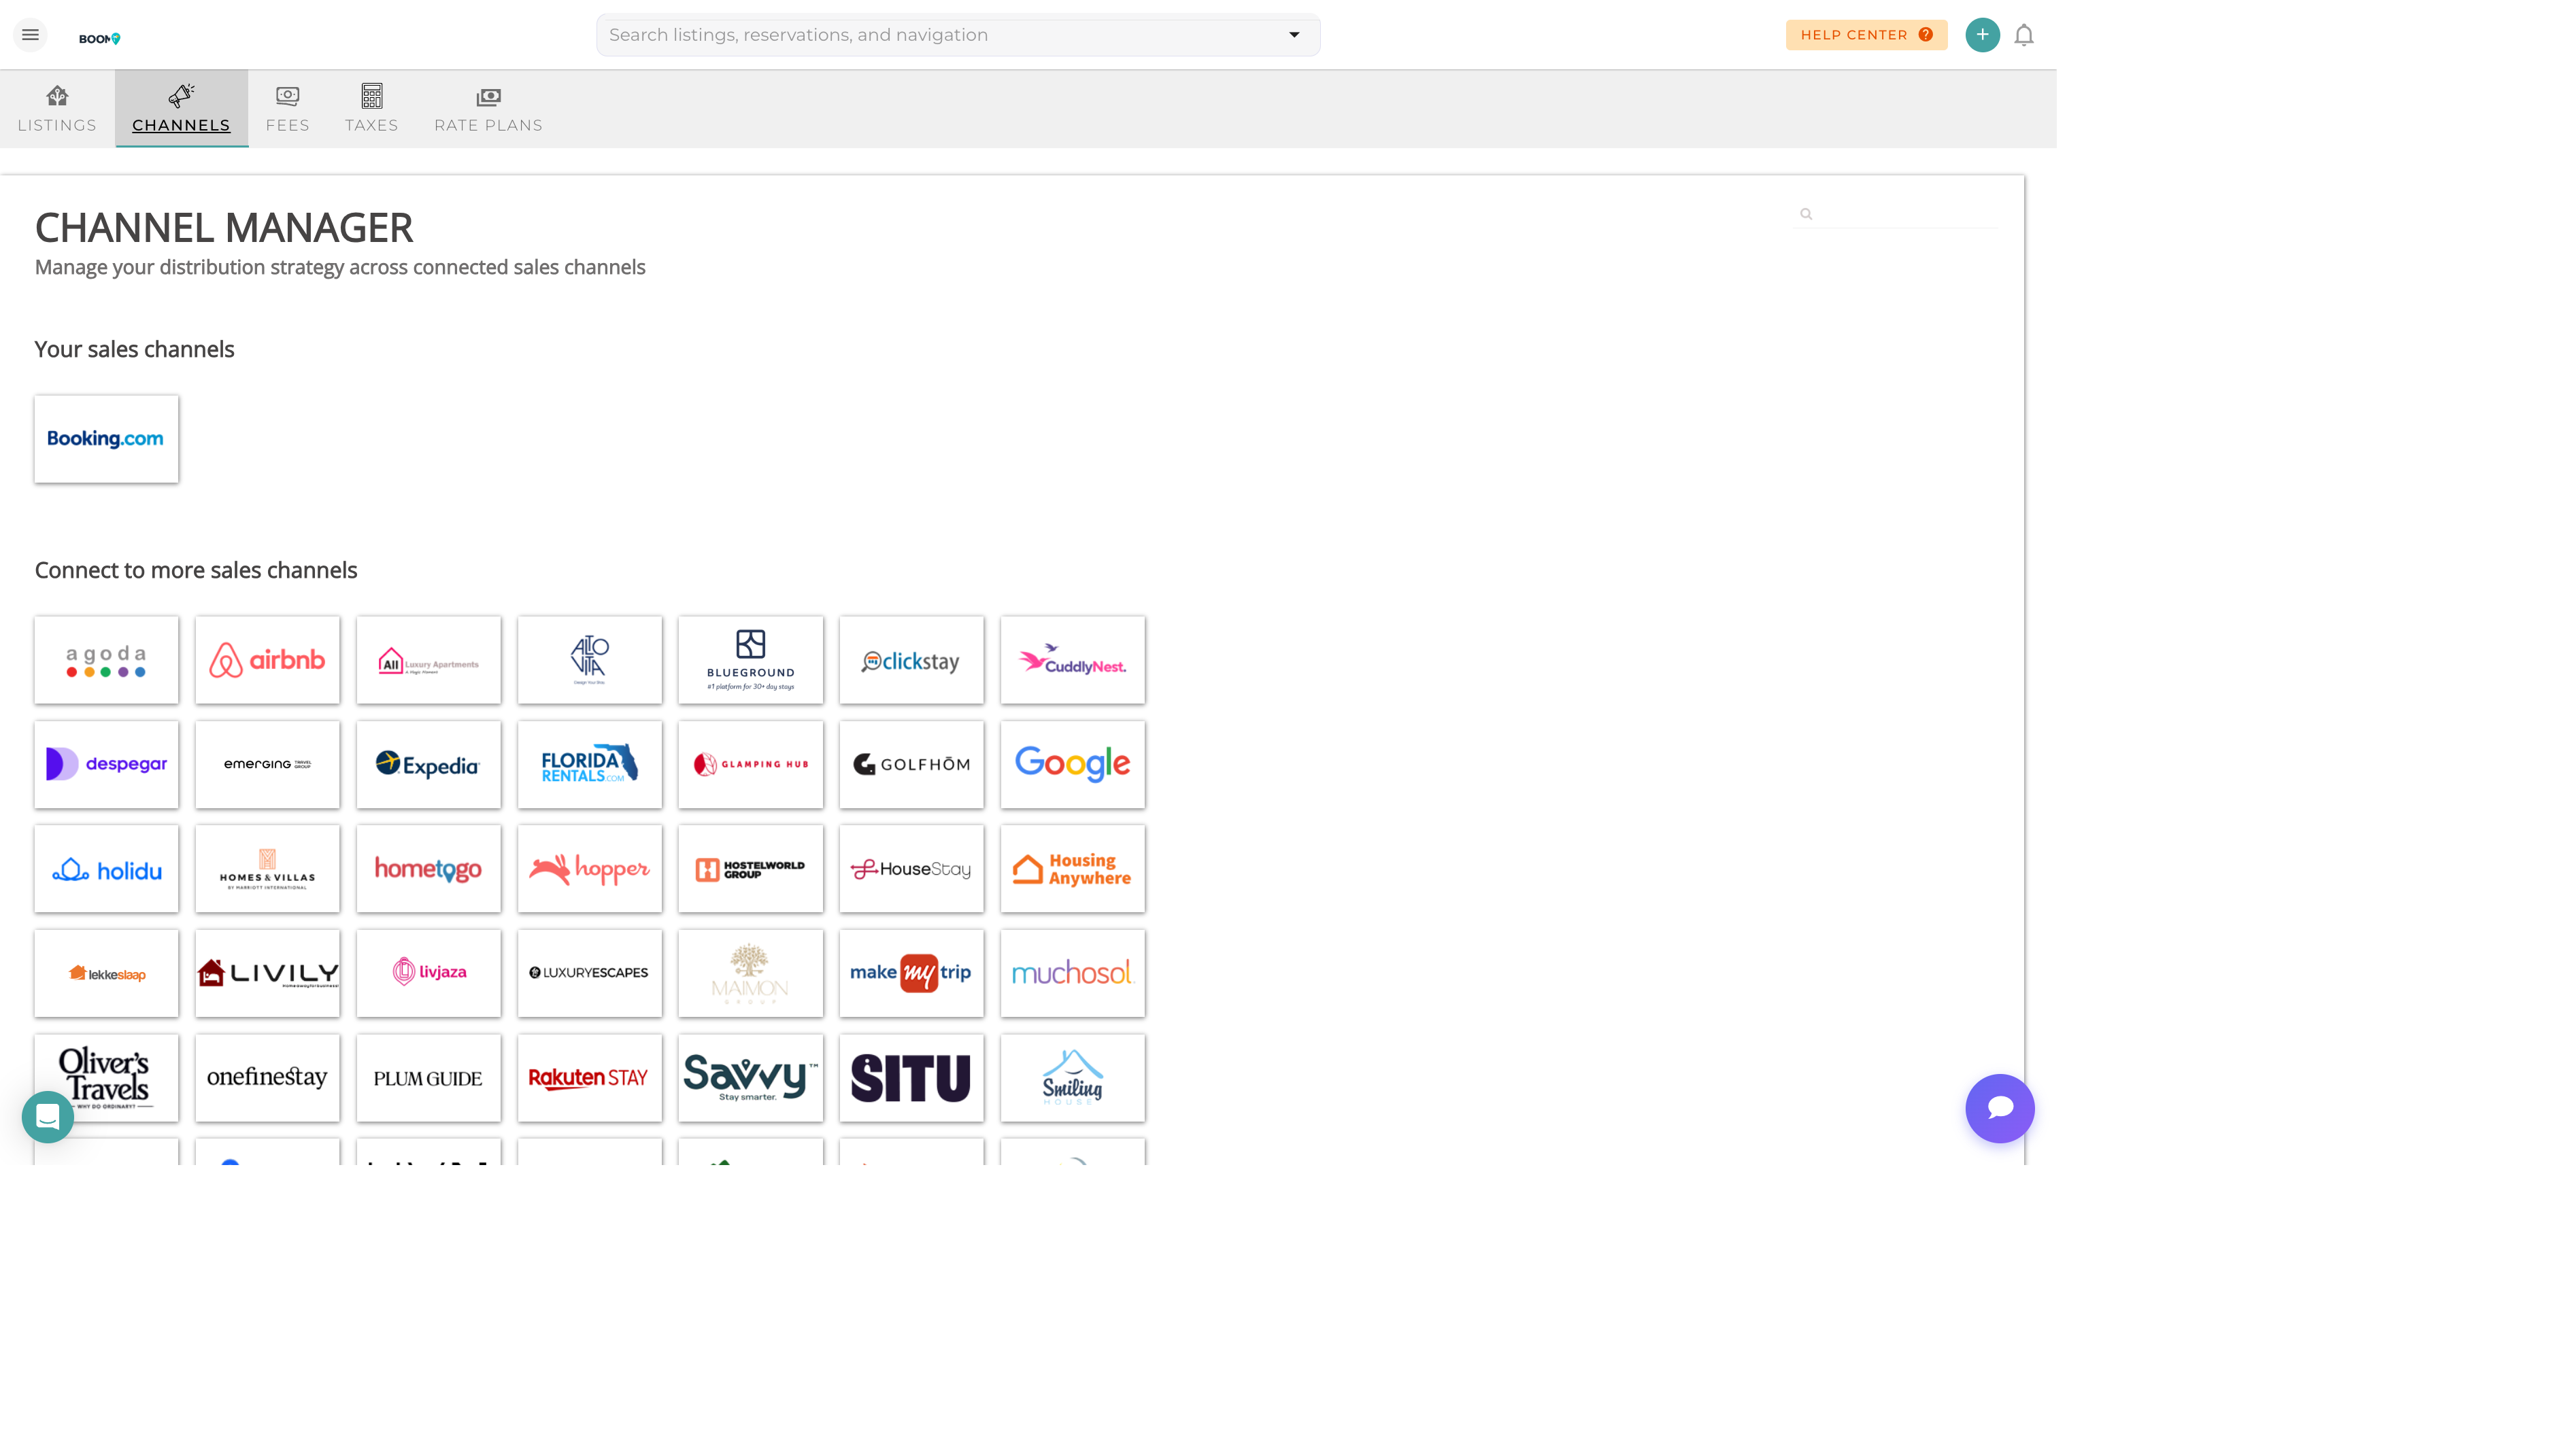Click the notification bell

click(2023, 34)
